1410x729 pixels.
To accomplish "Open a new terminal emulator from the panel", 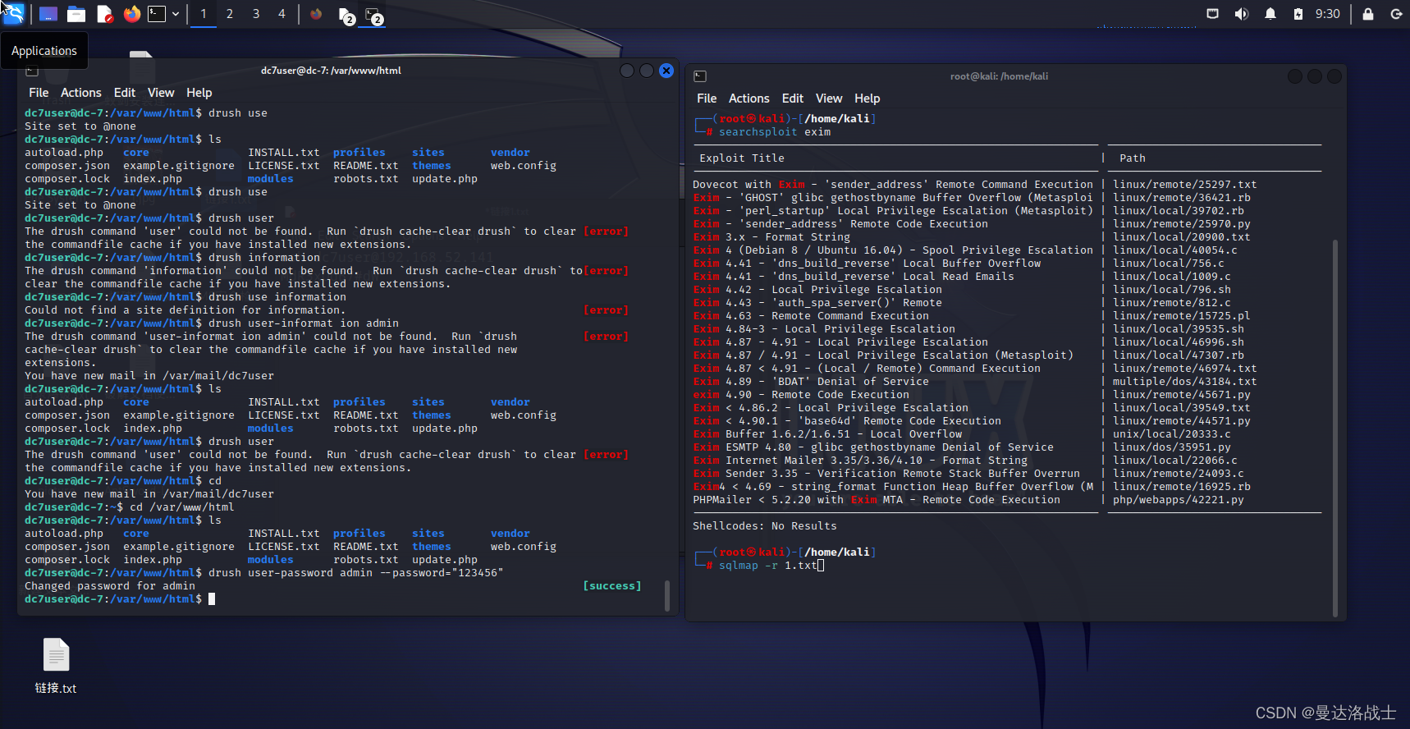I will click(157, 14).
